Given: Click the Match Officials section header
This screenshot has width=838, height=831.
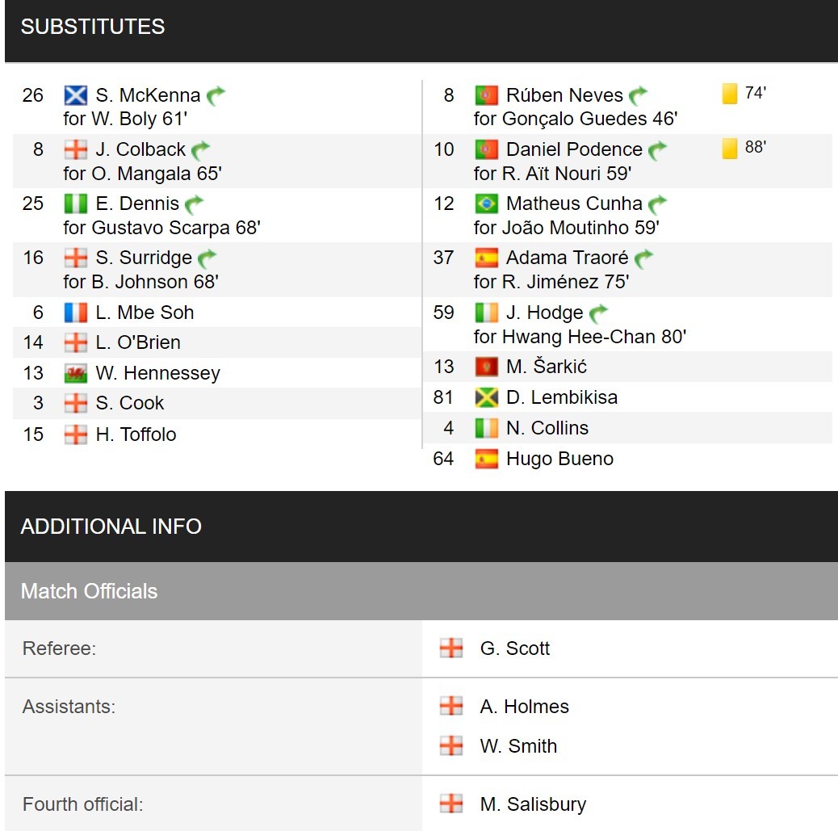Looking at the screenshot, I should (x=421, y=591).
